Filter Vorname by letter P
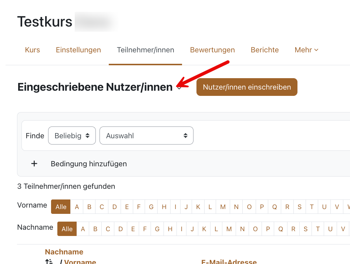This screenshot has width=350, height=264. coord(262,207)
